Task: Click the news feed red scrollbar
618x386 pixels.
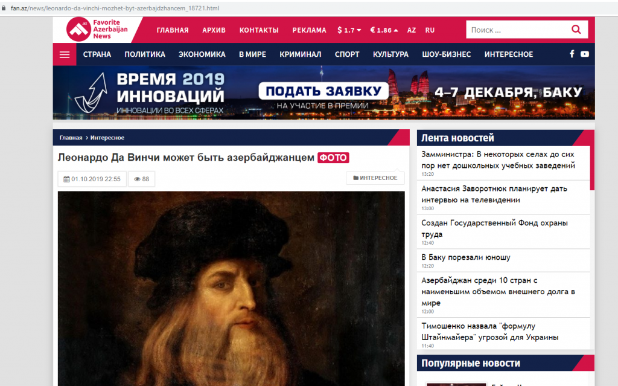Action: click(592, 168)
